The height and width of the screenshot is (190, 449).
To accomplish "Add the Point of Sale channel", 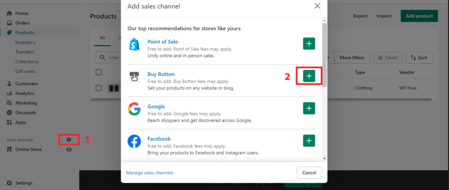I will (x=309, y=44).
